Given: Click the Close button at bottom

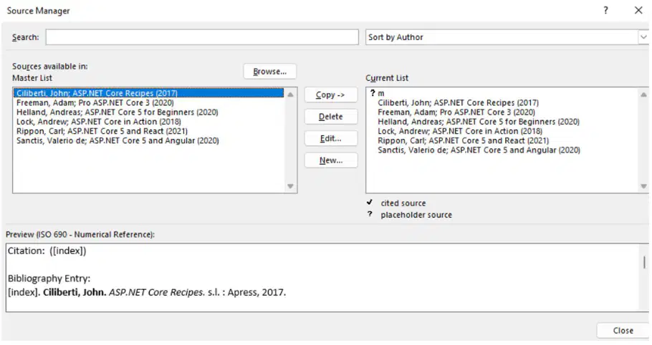Looking at the screenshot, I should 623,331.
